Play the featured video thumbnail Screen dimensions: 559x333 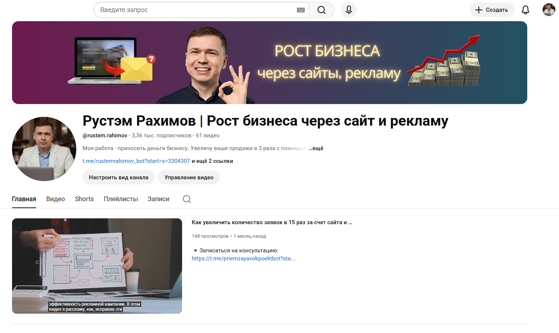97,266
